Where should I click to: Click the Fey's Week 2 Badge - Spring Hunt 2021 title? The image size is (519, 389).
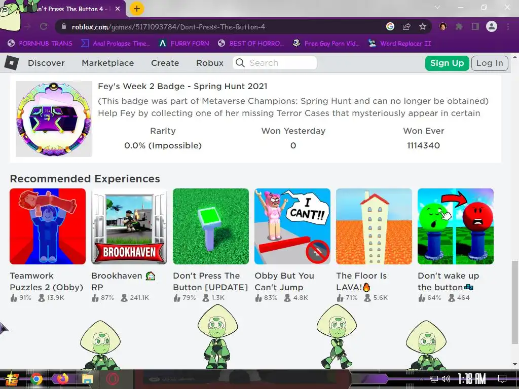tap(182, 86)
